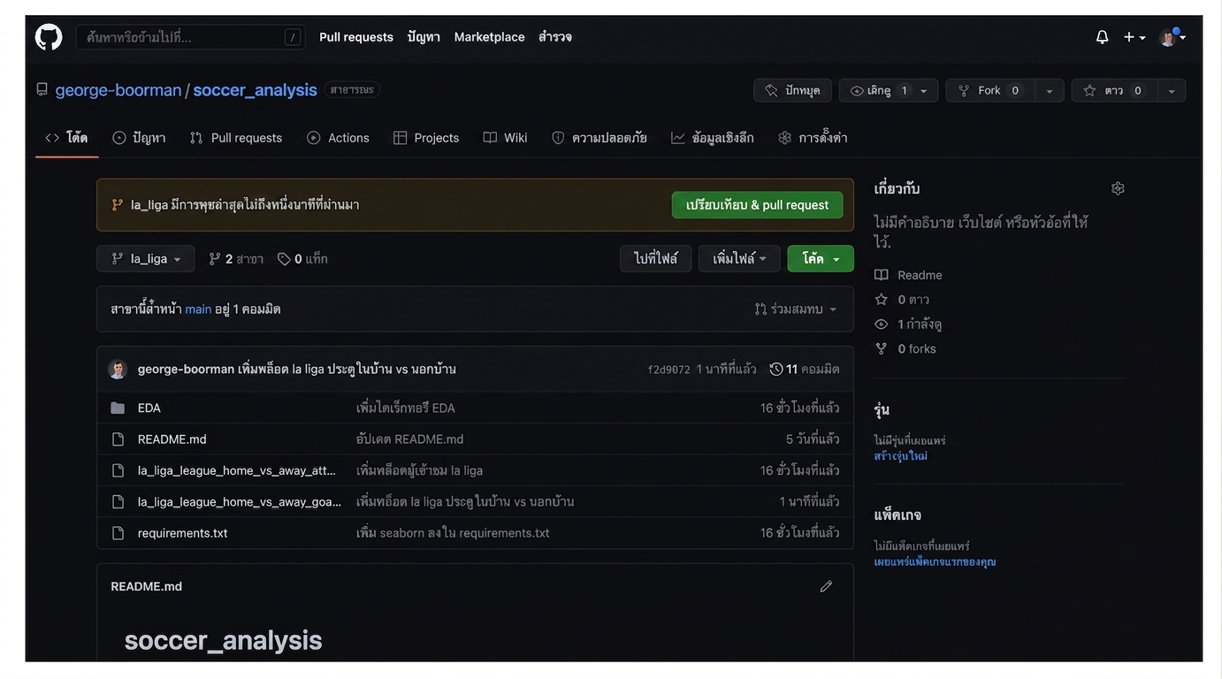1222x679 pixels.
Task: Click the EDA folder icon
Action: tap(118, 408)
